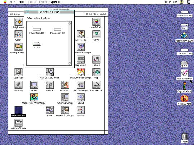This screenshot has height=145, width=194.
Task: Open the Text control panel
Action: click(x=50, y=110)
